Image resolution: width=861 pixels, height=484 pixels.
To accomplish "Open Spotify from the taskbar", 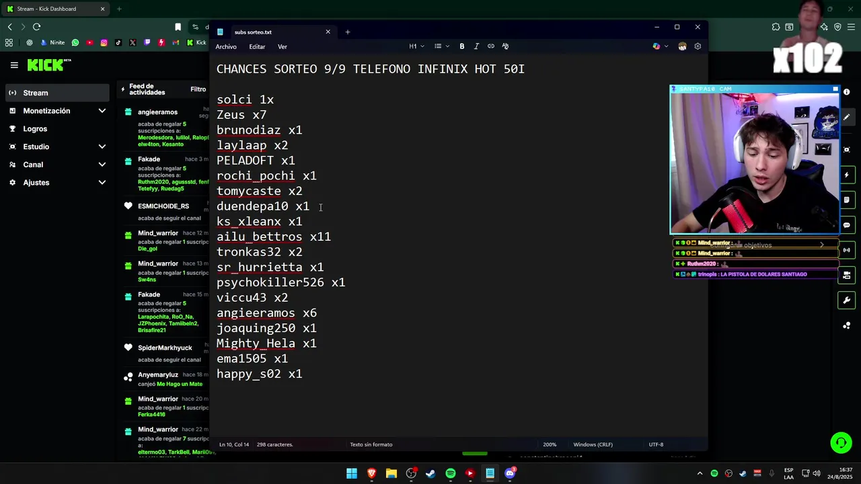I will coord(451,473).
